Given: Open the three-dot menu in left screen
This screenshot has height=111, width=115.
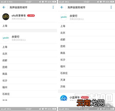Looking at the screenshot, I should pyautogui.click(x=53, y=7).
